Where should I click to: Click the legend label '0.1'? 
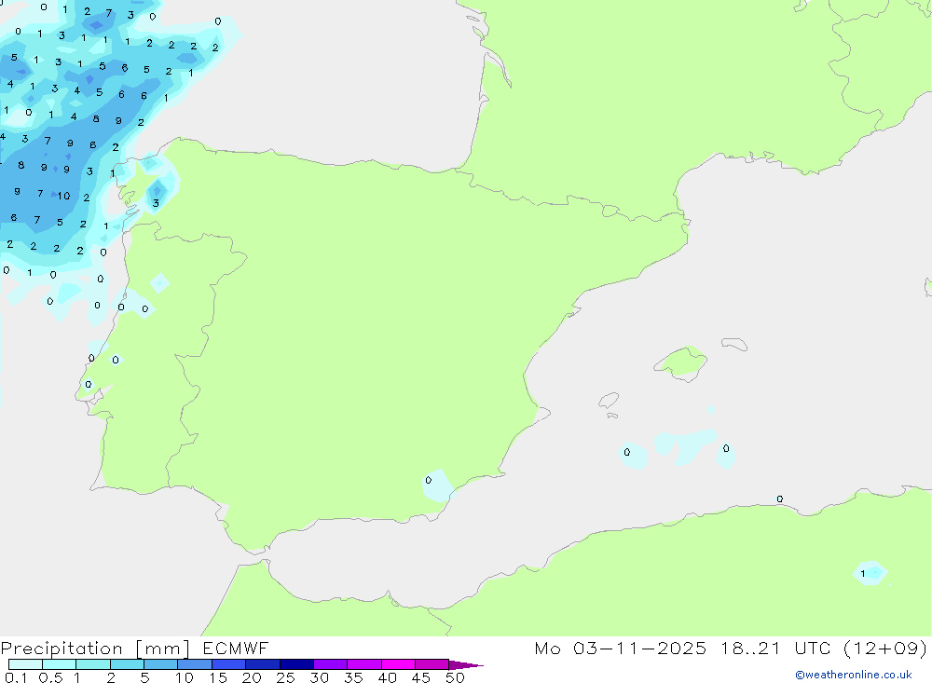16,677
